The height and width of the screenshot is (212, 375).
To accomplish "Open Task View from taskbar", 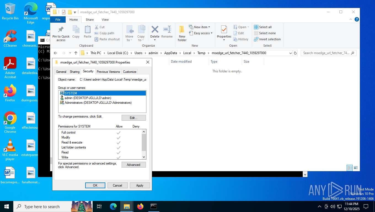I will click(x=100, y=206).
